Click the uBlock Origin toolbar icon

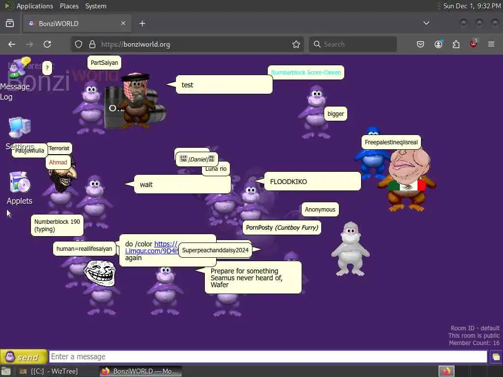click(474, 44)
